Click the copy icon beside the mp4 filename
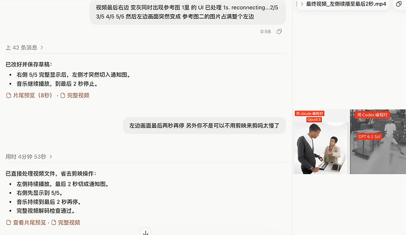This screenshot has width=406, height=235. click(x=399, y=4)
